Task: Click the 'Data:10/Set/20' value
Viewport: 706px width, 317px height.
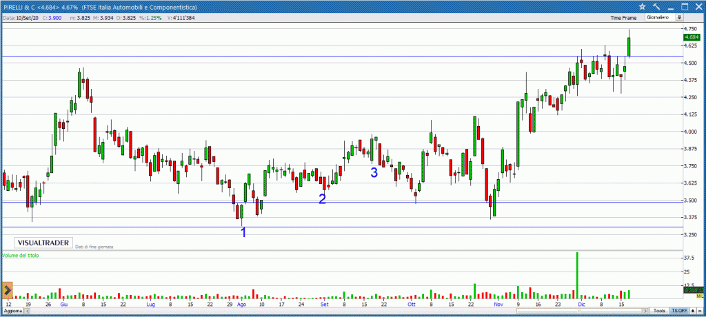Action: click(x=20, y=17)
